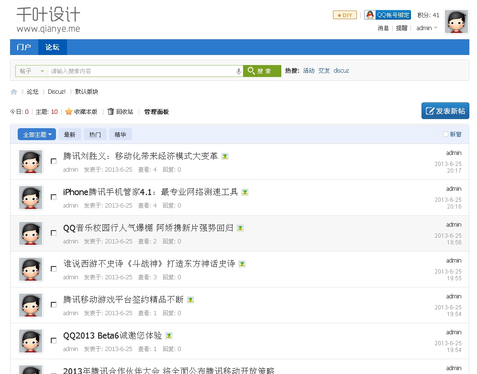This screenshot has width=477, height=374.
Task: Go to Discuz! in breadcrumb
Action: click(56, 91)
